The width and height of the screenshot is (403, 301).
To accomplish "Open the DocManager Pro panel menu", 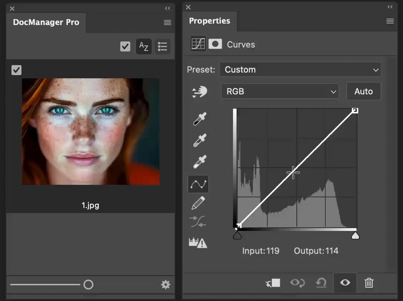I will click(167, 23).
